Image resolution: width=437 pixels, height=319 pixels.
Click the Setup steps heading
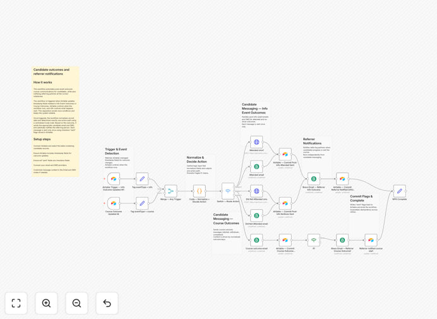pos(42,139)
